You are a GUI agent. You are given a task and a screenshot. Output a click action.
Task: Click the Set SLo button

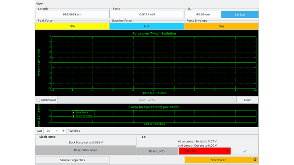pos(240,14)
